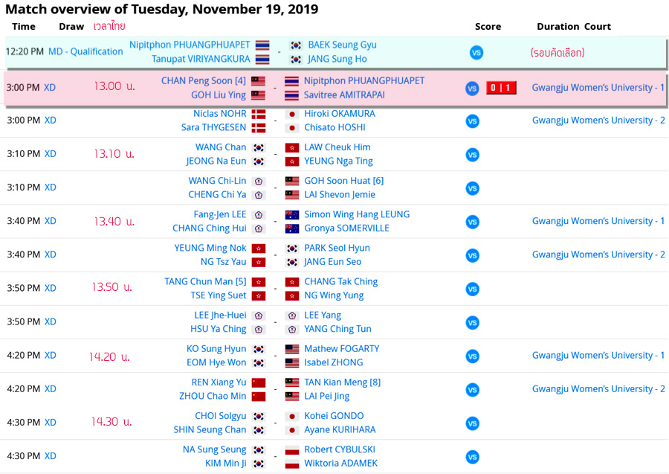
Task: Click player Gronya SOMERVILLE
Action: (x=346, y=228)
